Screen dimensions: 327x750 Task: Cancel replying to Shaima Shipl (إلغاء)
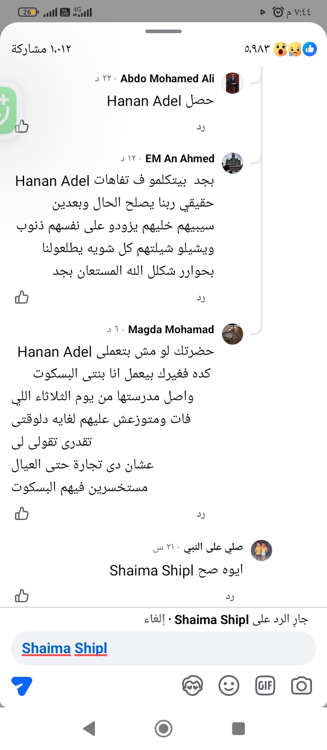154,620
